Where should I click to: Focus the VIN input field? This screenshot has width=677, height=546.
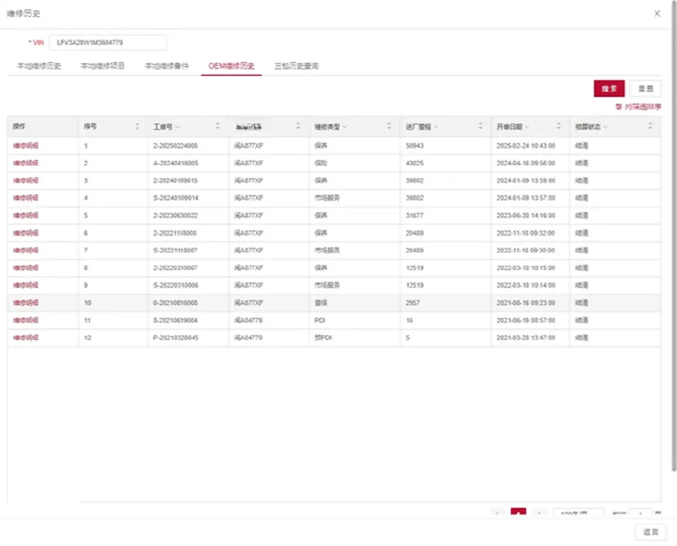click(107, 42)
